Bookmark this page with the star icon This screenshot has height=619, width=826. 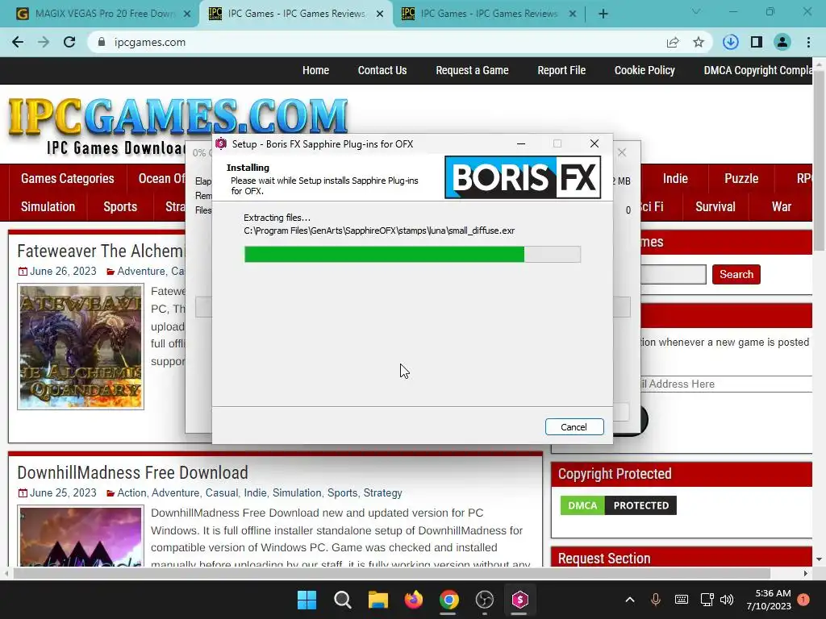pos(699,42)
